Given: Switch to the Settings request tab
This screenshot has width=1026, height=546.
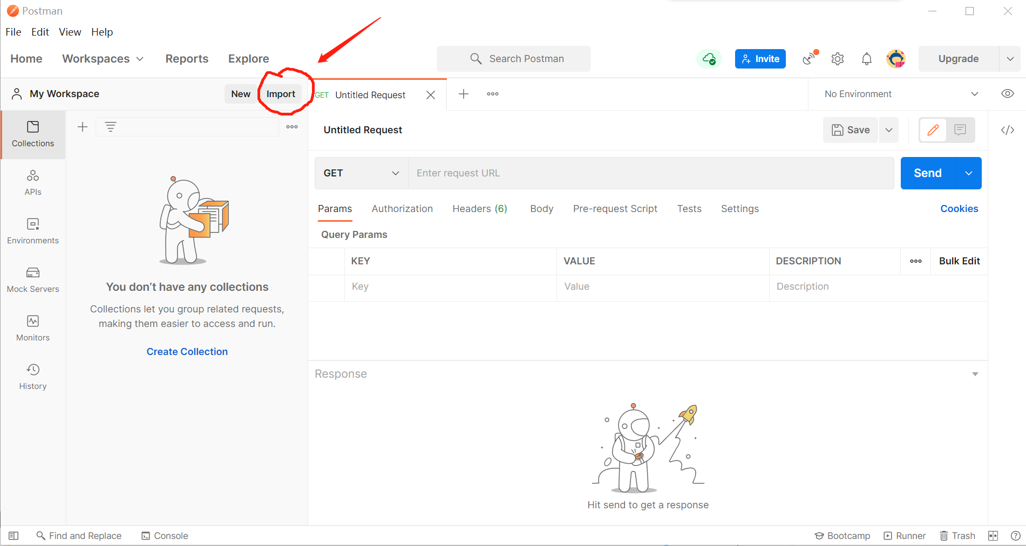Looking at the screenshot, I should point(739,209).
